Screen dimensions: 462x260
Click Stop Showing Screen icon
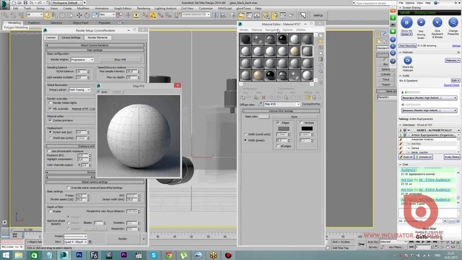coord(421,22)
